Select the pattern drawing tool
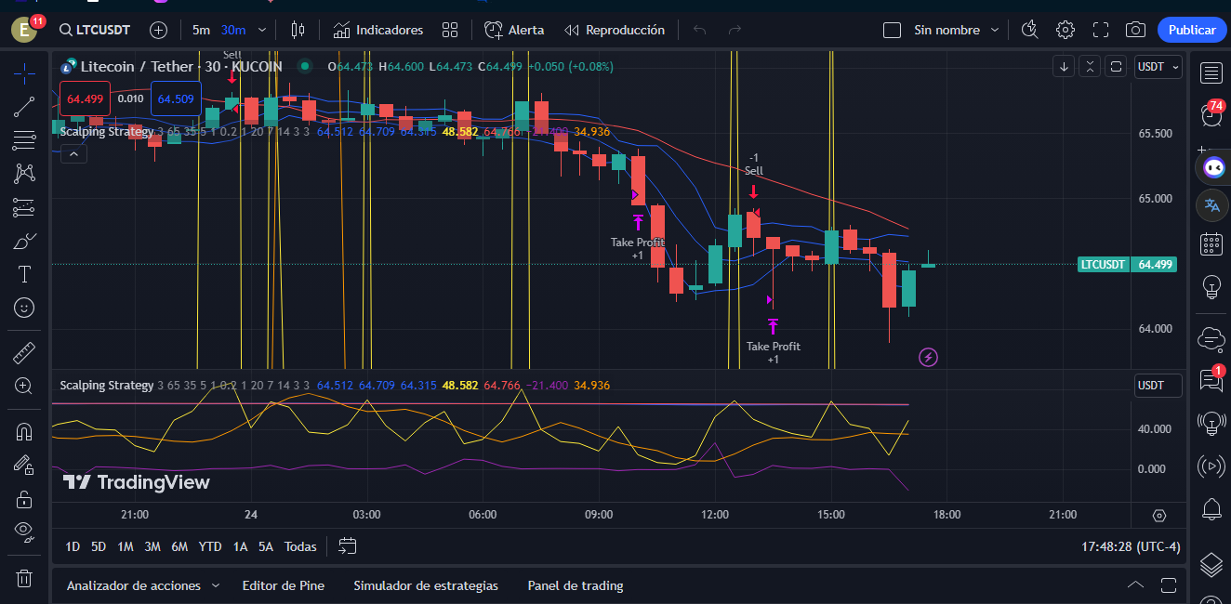This screenshot has height=604, width=1231. tap(24, 174)
